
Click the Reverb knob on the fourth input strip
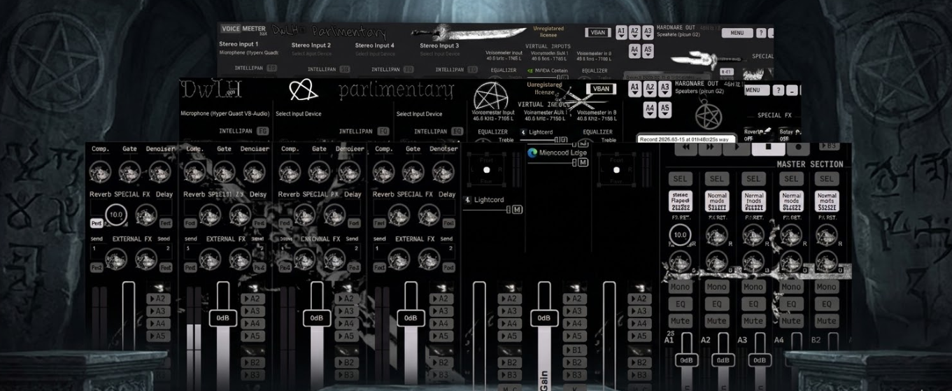(x=399, y=214)
